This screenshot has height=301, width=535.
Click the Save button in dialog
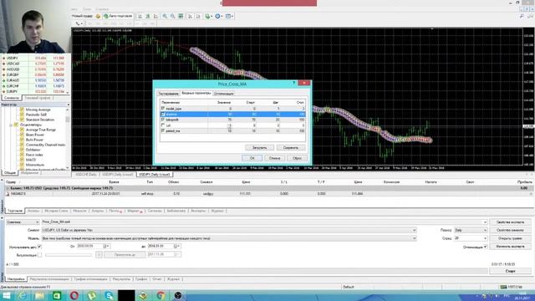[291, 148]
